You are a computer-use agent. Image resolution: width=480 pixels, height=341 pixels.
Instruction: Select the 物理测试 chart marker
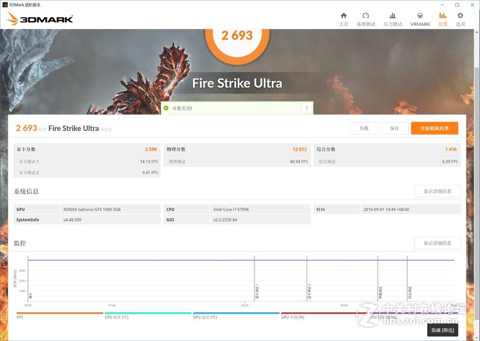[380, 293]
